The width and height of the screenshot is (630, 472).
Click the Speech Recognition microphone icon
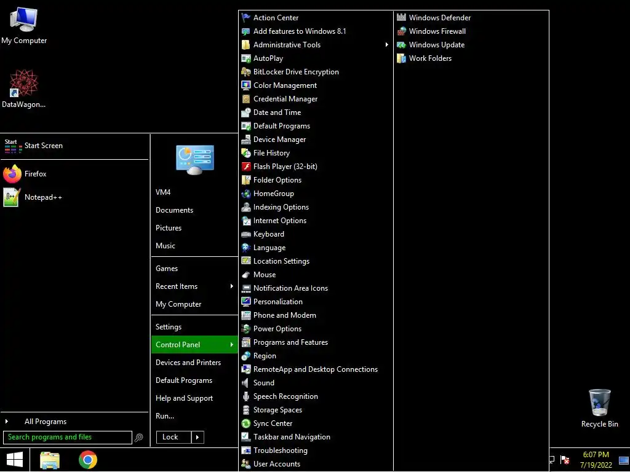pyautogui.click(x=246, y=396)
